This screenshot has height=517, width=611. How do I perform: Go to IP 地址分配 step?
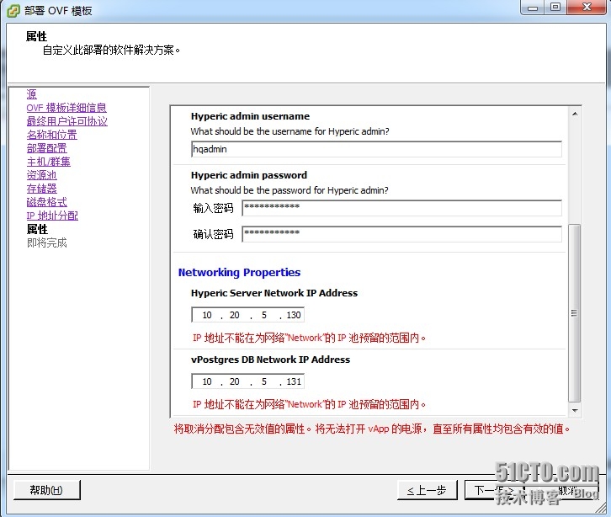[52, 216]
